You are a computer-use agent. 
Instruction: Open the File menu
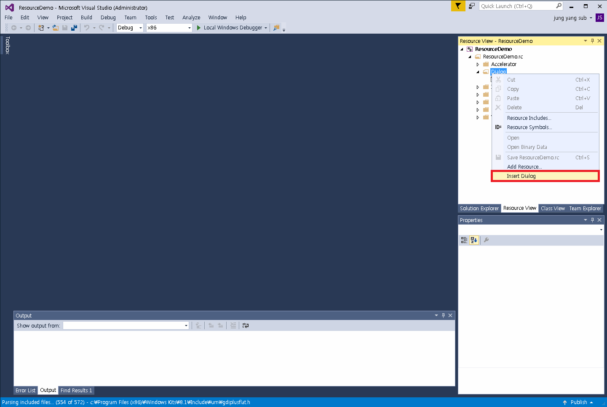coord(8,18)
